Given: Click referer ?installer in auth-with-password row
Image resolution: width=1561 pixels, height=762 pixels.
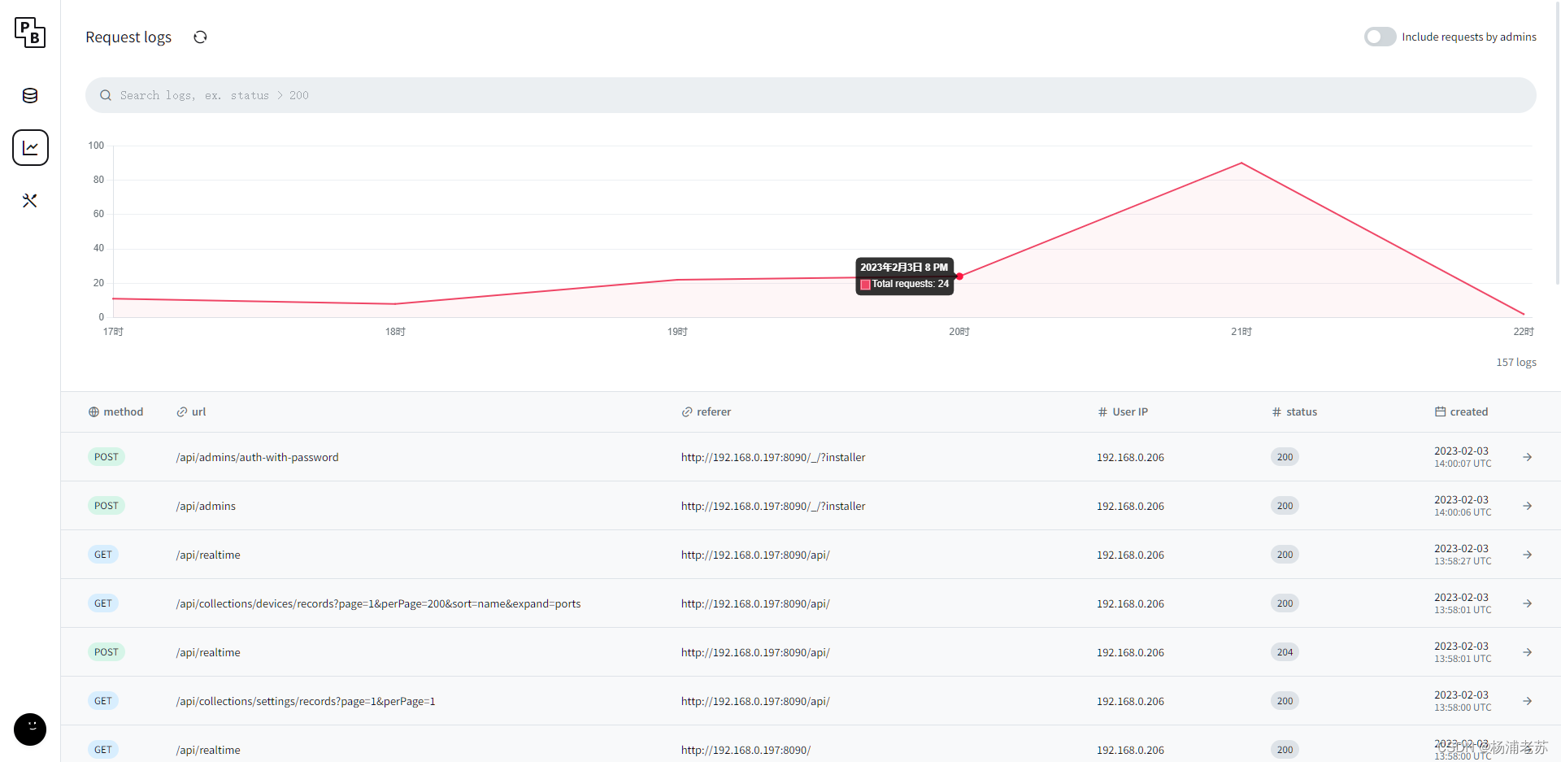Looking at the screenshot, I should [773, 457].
